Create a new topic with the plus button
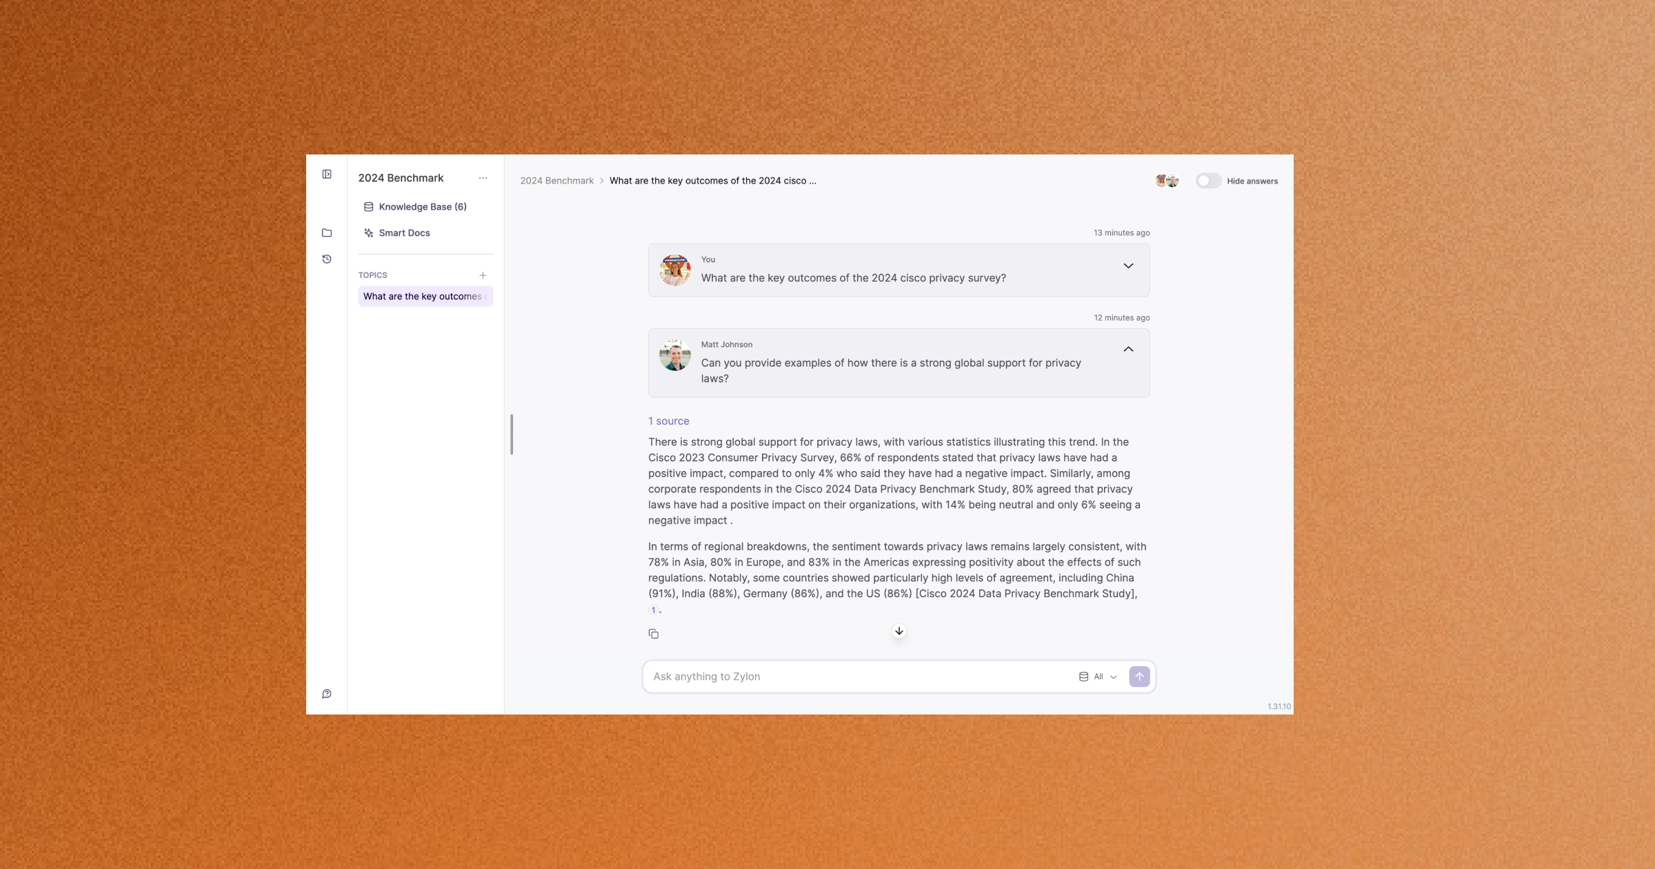This screenshot has height=869, width=1655. pos(483,274)
